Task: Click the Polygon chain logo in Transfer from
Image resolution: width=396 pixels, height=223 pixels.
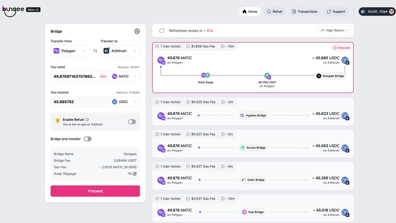Action: click(x=56, y=51)
